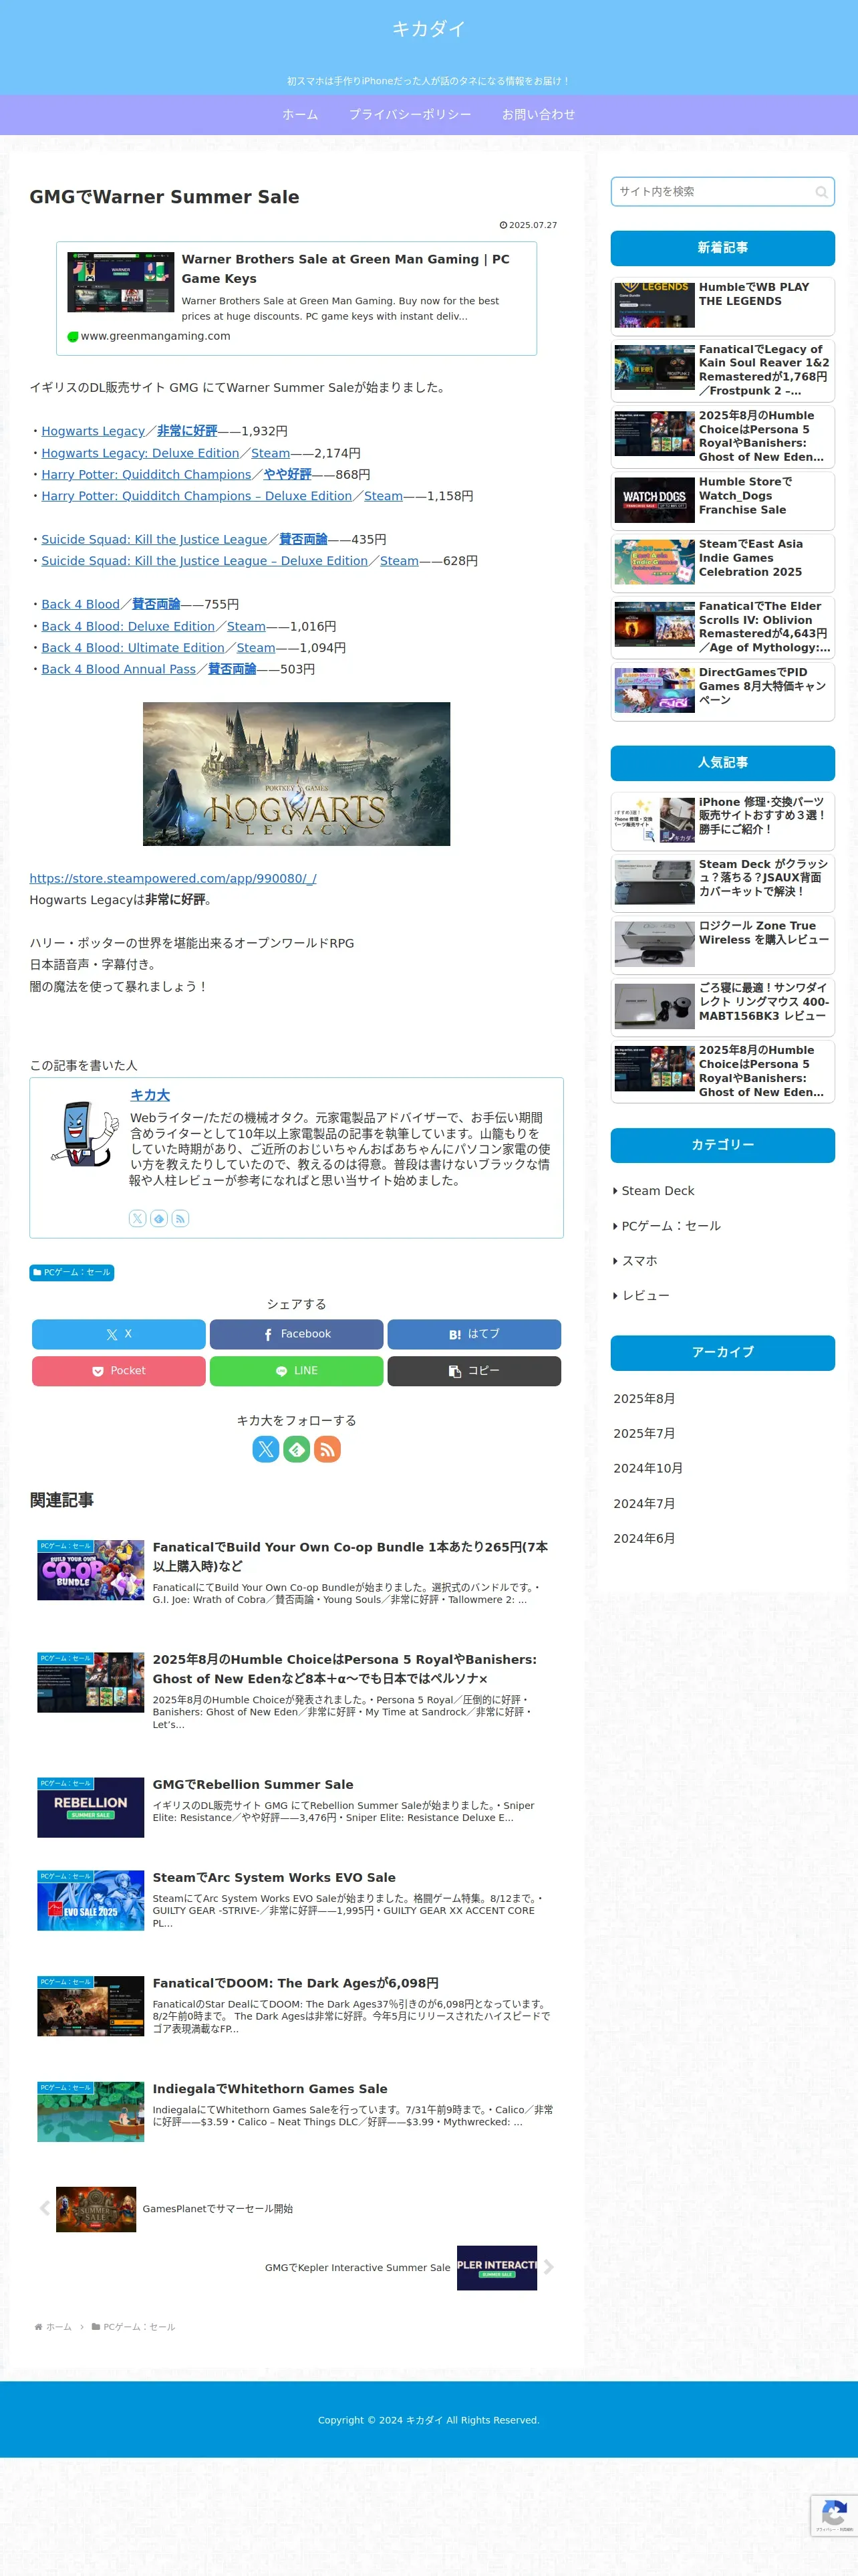Viewport: 858px width, 2576px height.
Task: Open iPhone 修理·交換パーツ popular article
Action: [722, 821]
